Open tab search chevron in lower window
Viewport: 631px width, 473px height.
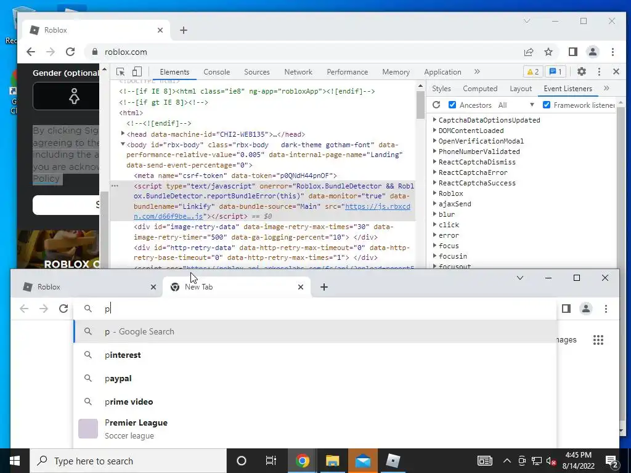point(520,278)
